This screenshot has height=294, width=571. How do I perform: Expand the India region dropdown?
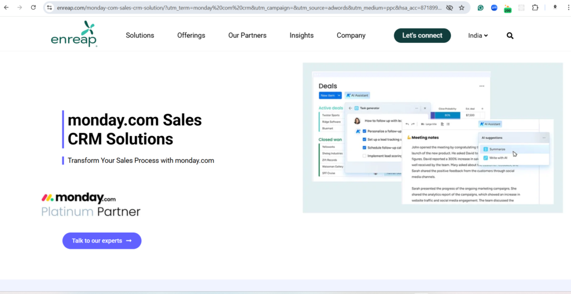tap(478, 36)
